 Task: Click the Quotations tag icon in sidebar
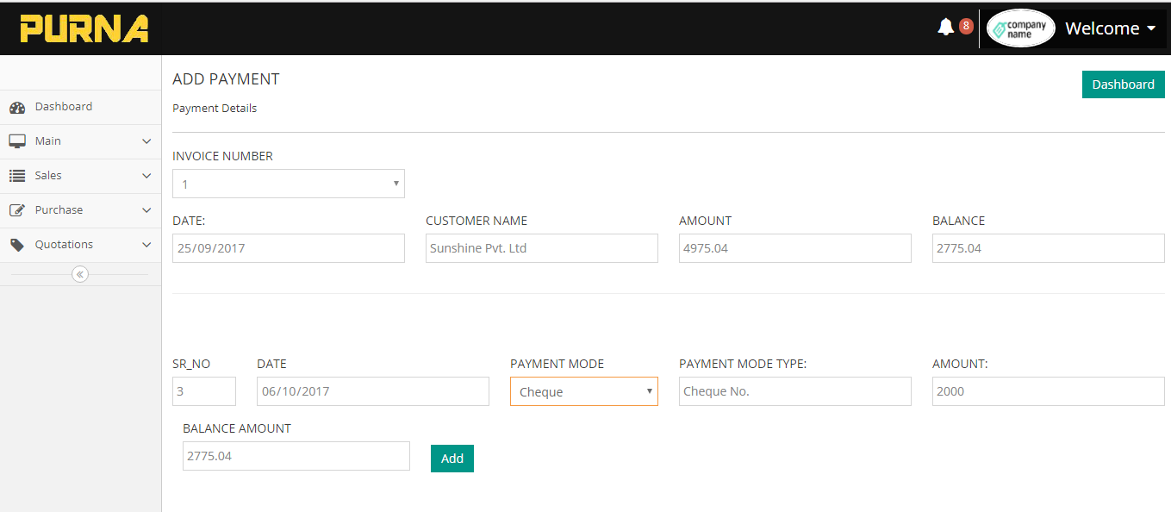click(x=17, y=245)
